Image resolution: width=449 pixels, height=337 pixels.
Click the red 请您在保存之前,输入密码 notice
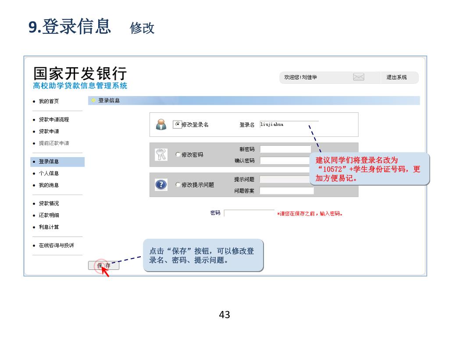coord(310,214)
